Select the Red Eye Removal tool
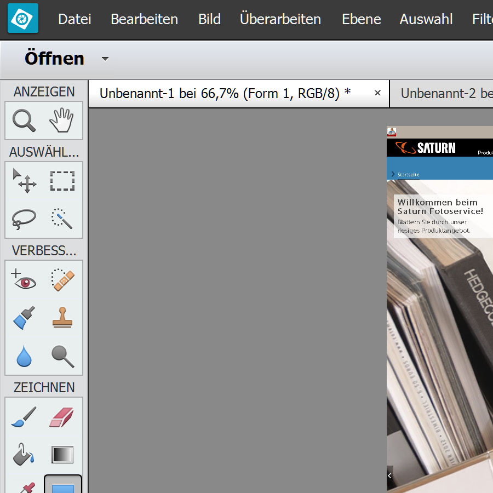 (24, 279)
